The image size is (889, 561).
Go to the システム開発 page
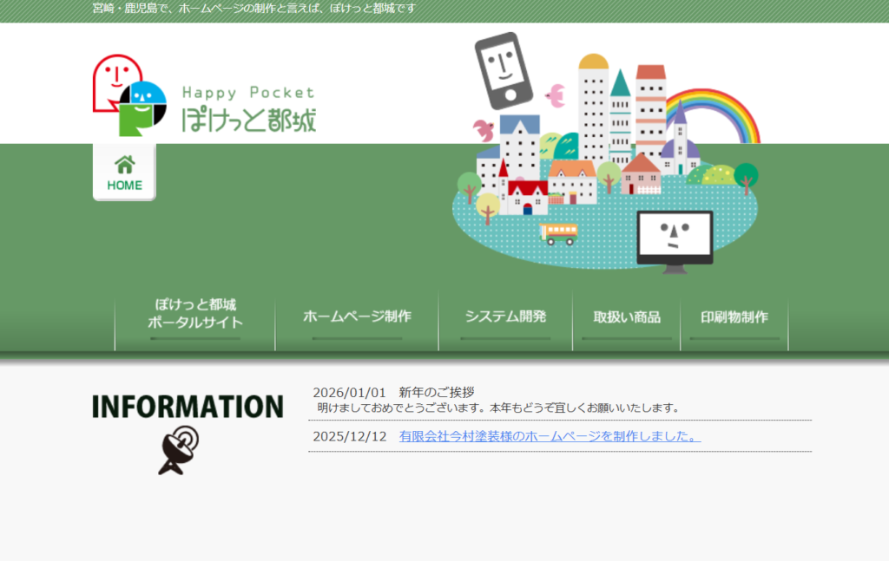(x=505, y=316)
